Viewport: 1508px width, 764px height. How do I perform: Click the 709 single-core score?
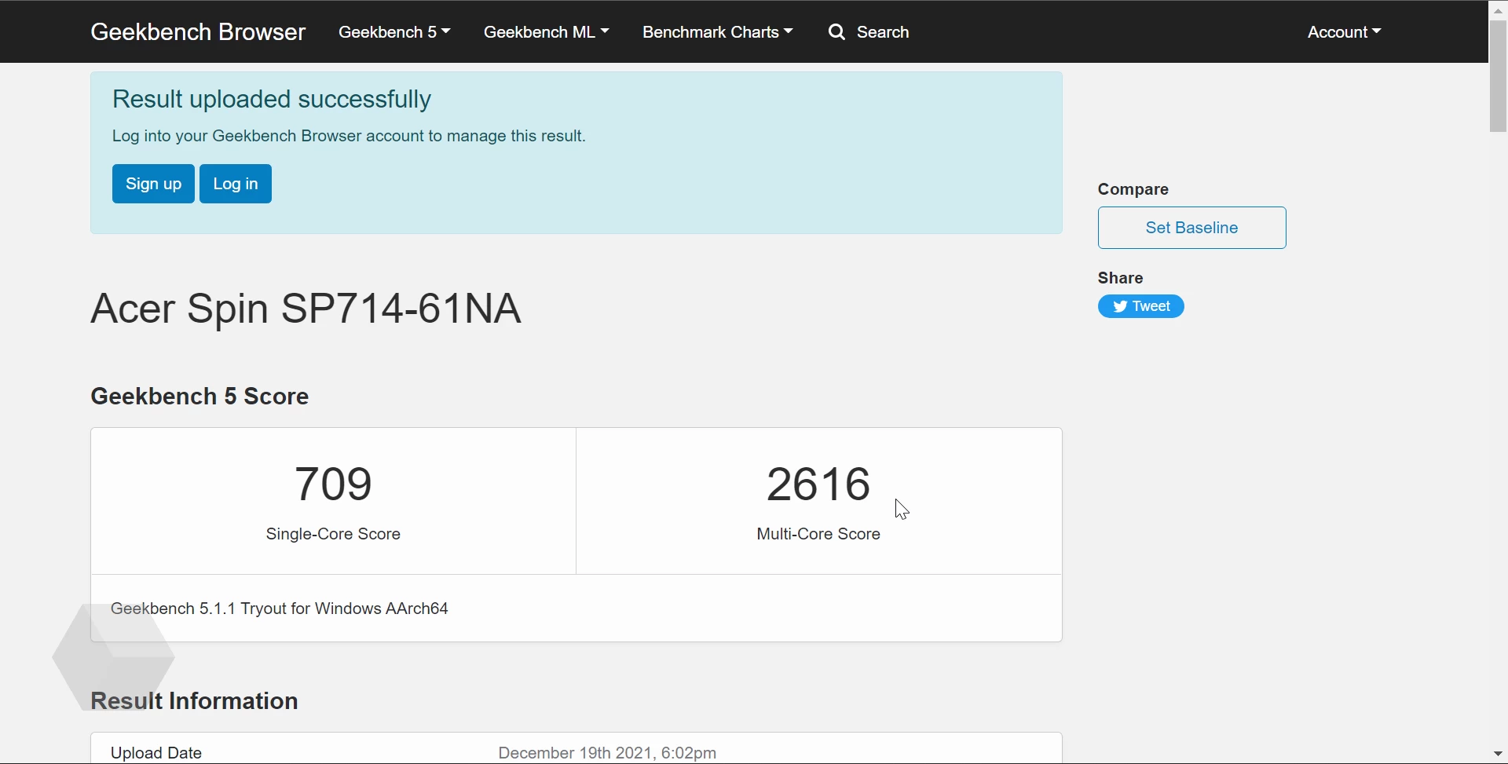coord(333,484)
